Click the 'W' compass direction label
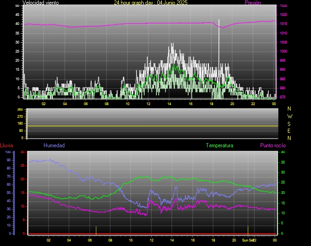The width and height of the screenshot is (311, 246). (x=290, y=116)
